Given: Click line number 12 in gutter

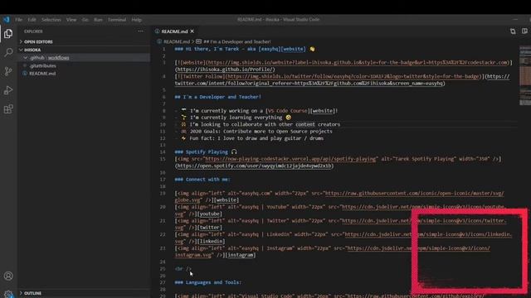Looking at the screenshot, I should (163, 138).
